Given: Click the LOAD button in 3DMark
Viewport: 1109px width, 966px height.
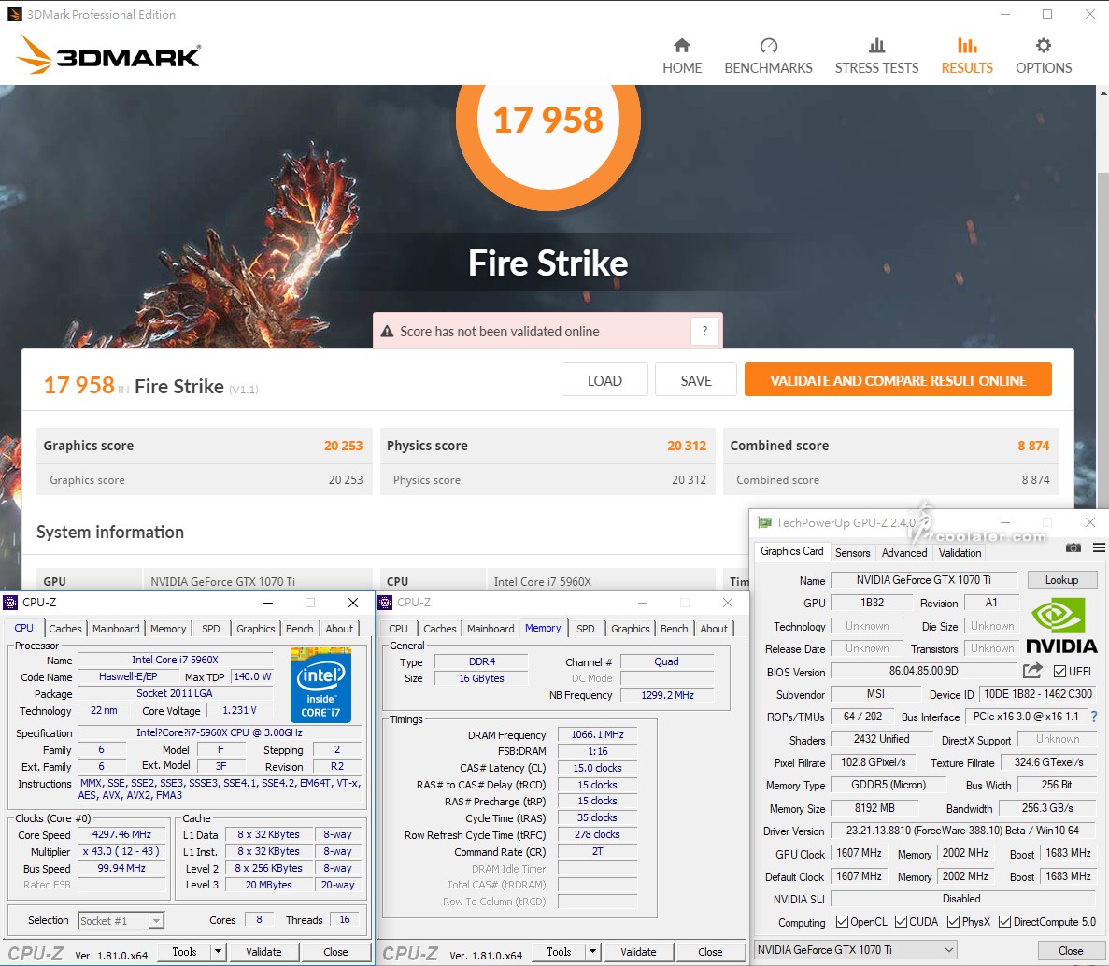Looking at the screenshot, I should click(604, 380).
